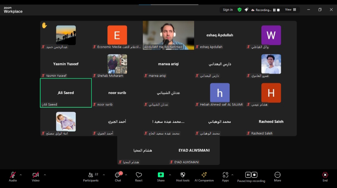Open the Chat panel
The height and width of the screenshot is (188, 337).
pyautogui.click(x=118, y=176)
